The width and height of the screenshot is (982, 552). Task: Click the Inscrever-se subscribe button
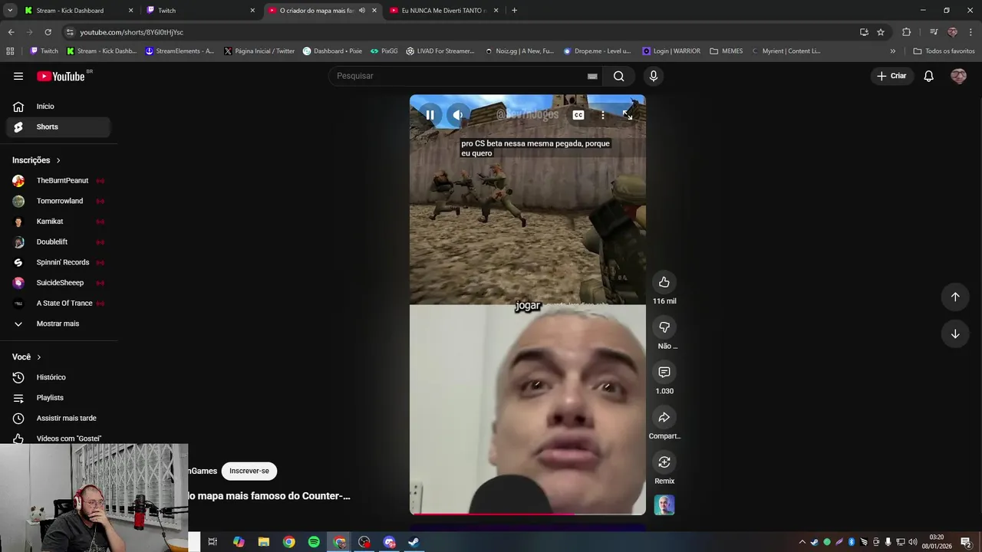(x=249, y=471)
